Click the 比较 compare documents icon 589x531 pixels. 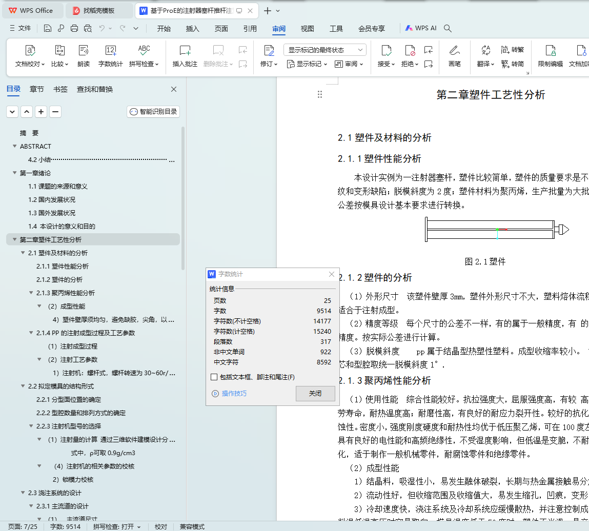pyautogui.click(x=60, y=50)
